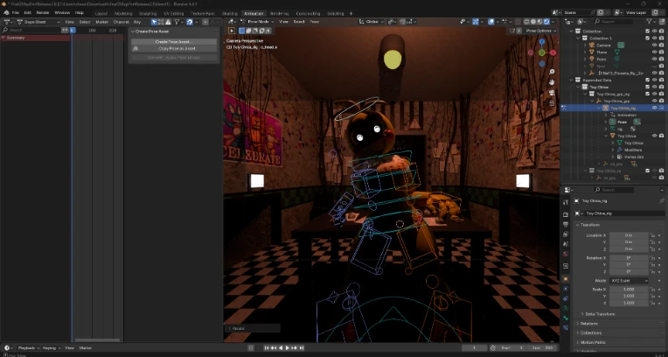
Task: Uncheck the Appended Data collection checkbox
Action: (x=648, y=80)
